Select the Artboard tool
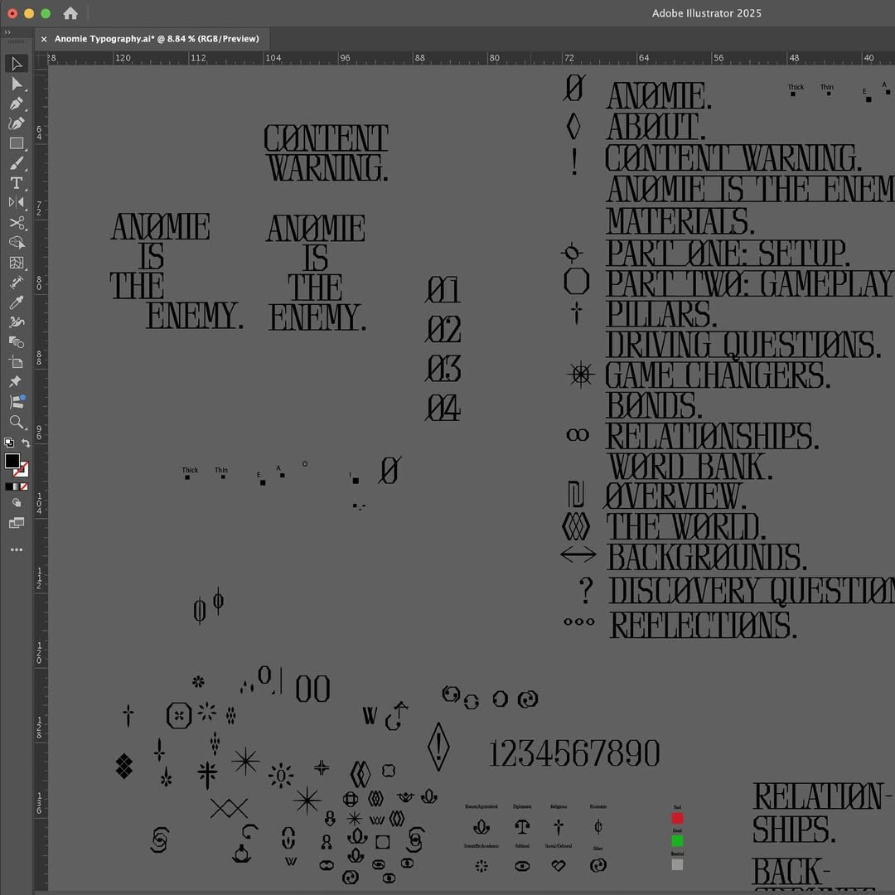895x895 pixels. [x=16, y=362]
